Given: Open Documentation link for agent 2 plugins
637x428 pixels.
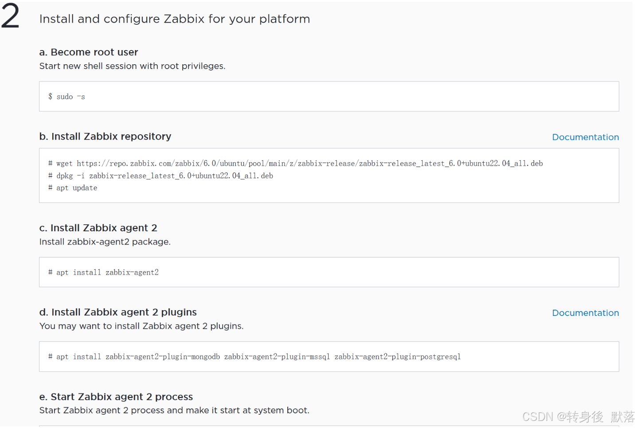Looking at the screenshot, I should (585, 313).
